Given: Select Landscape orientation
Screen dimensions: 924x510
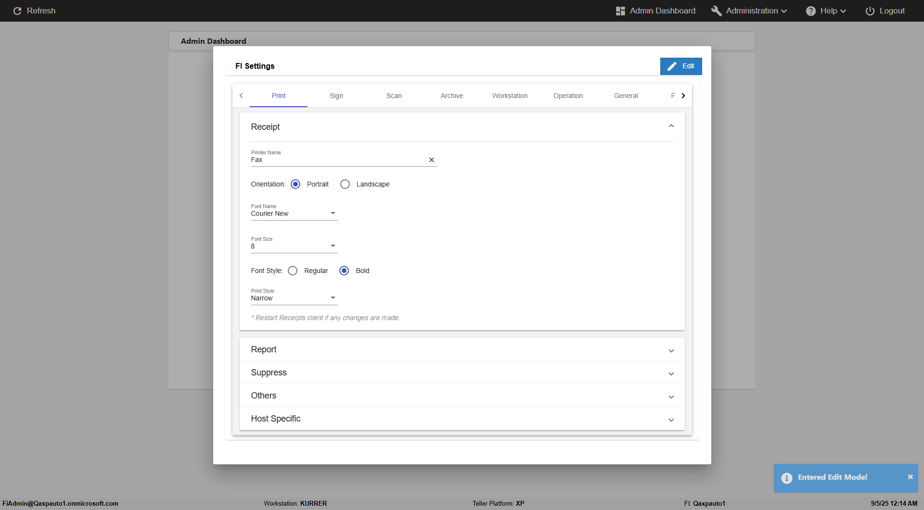Looking at the screenshot, I should point(345,184).
